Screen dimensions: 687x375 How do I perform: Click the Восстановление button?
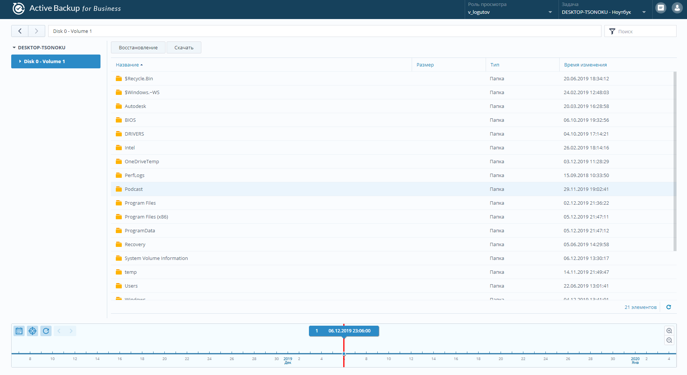pyautogui.click(x=138, y=47)
